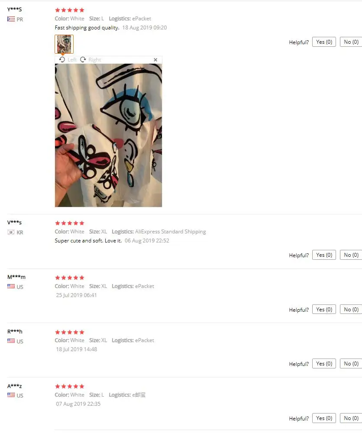
Task: Click the rotate Right icon above the photo
Action: pos(83,60)
